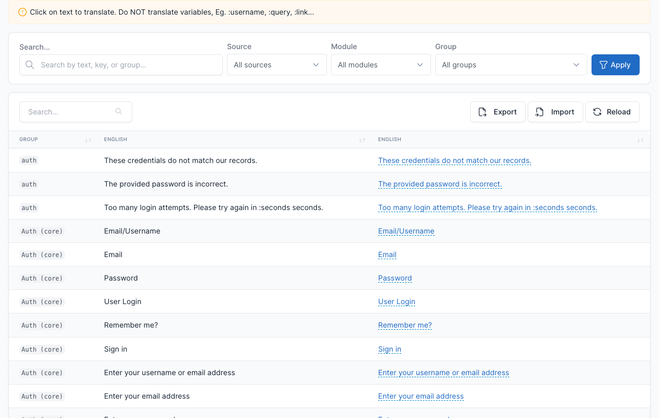
Task: Edit the 'Too many login attempts' translation
Action: 487,207
